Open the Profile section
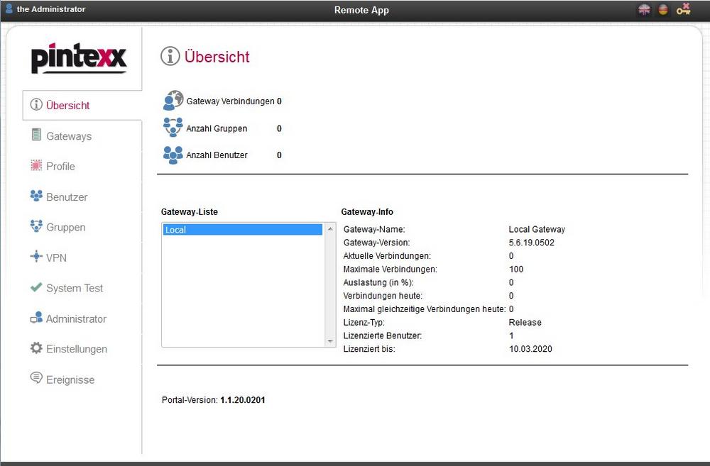This screenshot has width=710, height=466. click(x=60, y=166)
